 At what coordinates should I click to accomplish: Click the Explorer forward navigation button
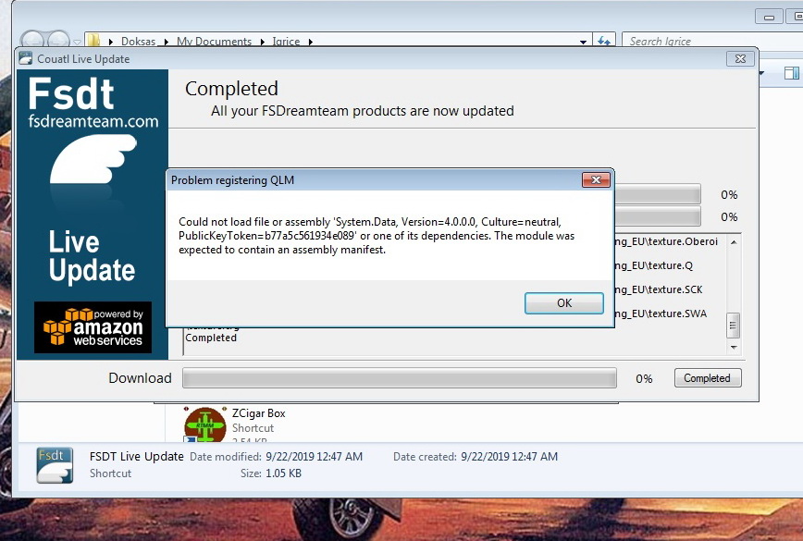click(59, 40)
